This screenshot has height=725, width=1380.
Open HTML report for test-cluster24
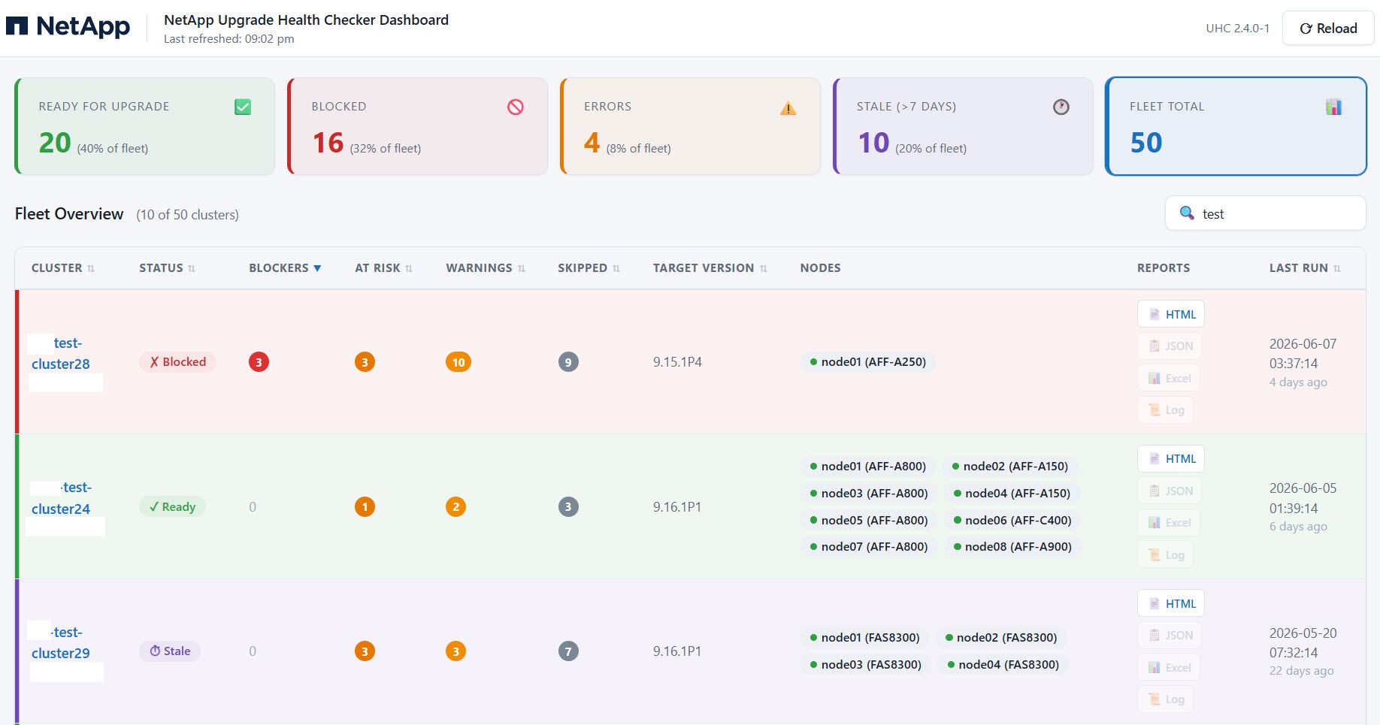1171,459
